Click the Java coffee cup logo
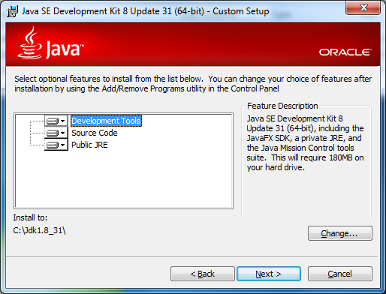The image size is (386, 294). pos(29,43)
